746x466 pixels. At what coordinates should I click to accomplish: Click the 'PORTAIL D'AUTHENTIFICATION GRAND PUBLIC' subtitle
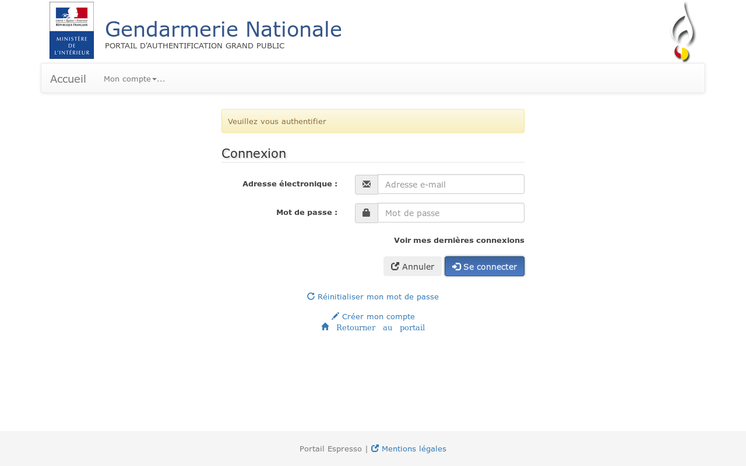click(x=195, y=45)
